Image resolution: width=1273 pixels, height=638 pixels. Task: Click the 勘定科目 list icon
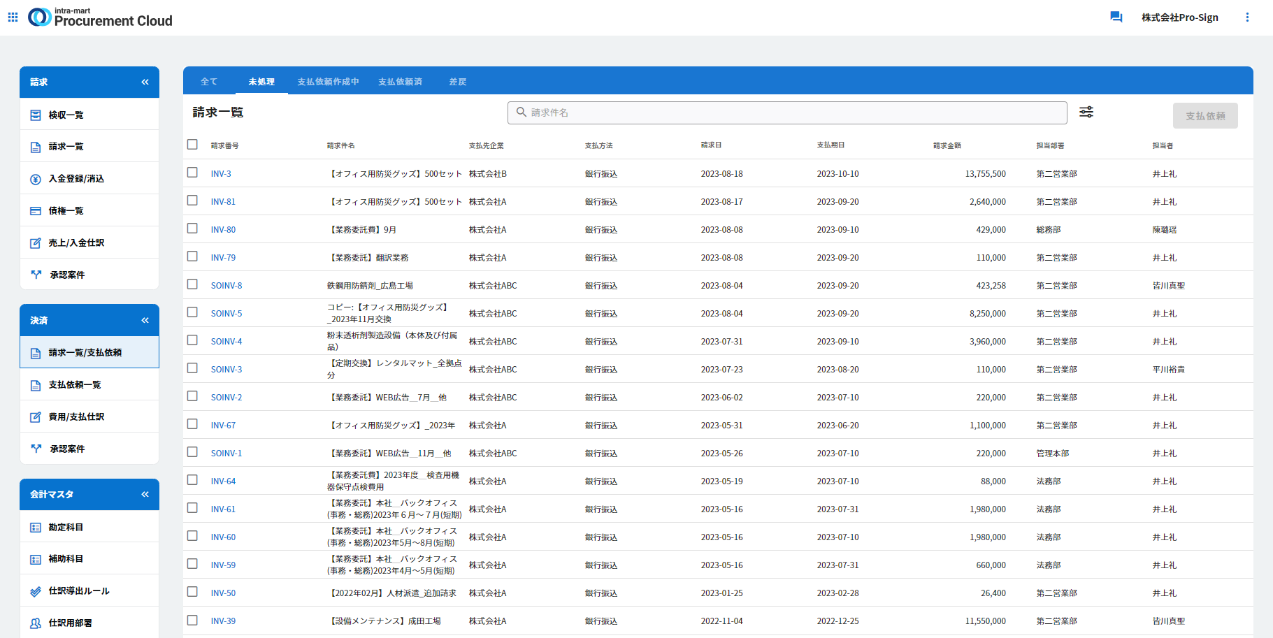point(36,528)
